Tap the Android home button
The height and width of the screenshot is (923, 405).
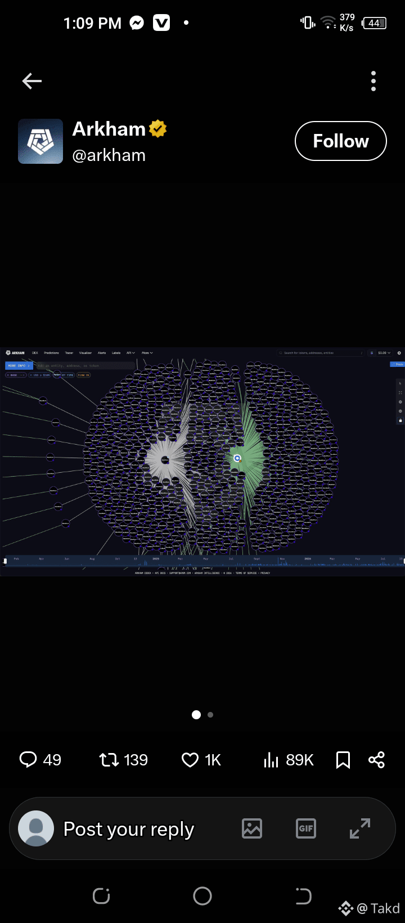pyautogui.click(x=202, y=896)
